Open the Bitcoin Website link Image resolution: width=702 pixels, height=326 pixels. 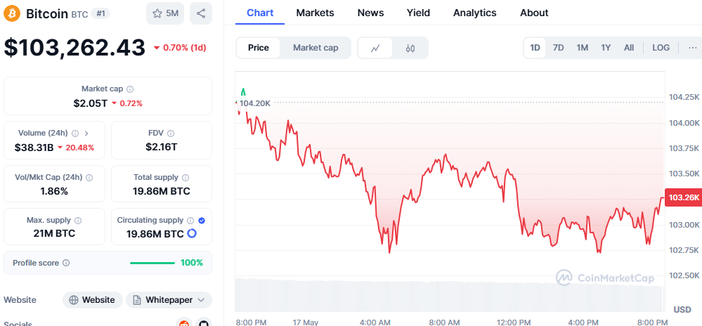93,300
